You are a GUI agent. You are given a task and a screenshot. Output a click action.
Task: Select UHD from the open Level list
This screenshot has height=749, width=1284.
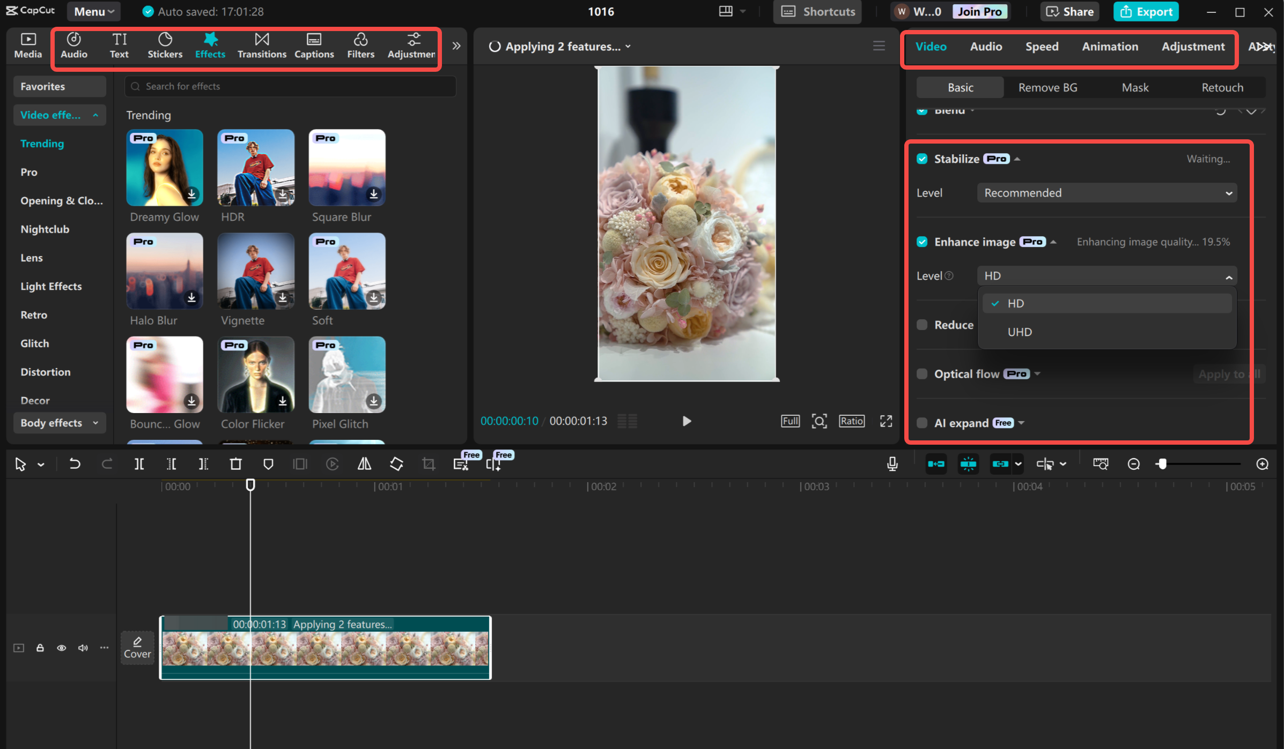coord(1020,332)
